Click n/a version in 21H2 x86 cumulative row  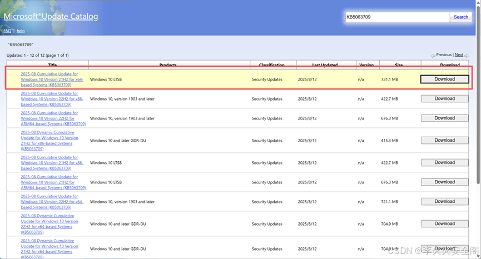[x=361, y=163]
